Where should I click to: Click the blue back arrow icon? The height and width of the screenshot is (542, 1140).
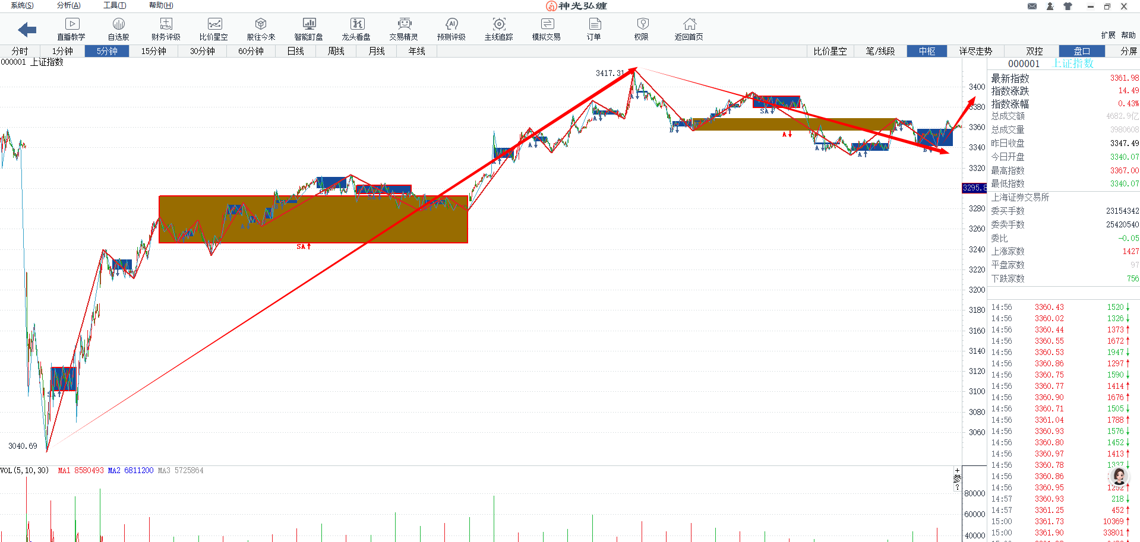[27, 30]
